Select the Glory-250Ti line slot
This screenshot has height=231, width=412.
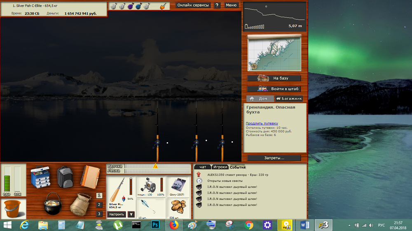[178, 187]
